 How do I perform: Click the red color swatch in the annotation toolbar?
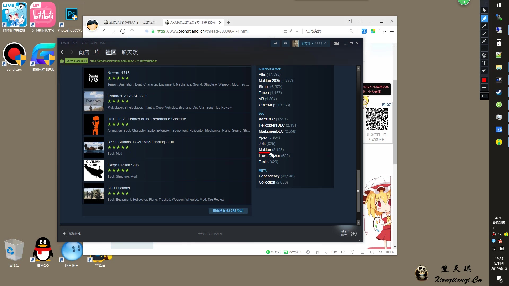tap(484, 80)
